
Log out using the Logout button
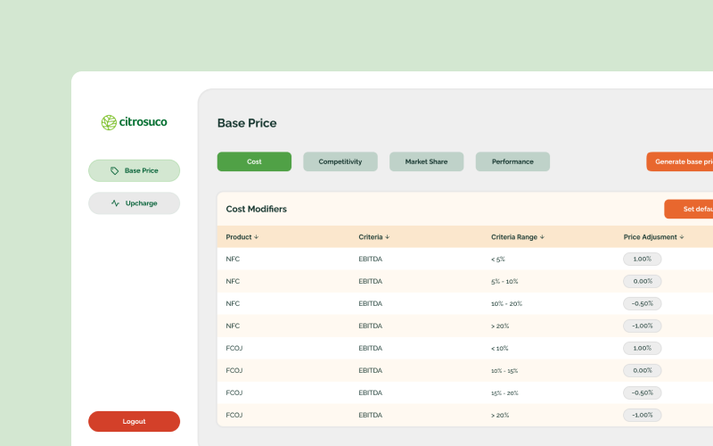point(134,421)
